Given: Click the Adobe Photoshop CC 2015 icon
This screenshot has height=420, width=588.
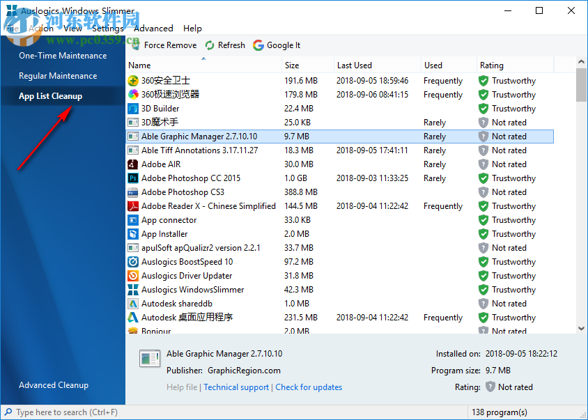Looking at the screenshot, I should (133, 178).
